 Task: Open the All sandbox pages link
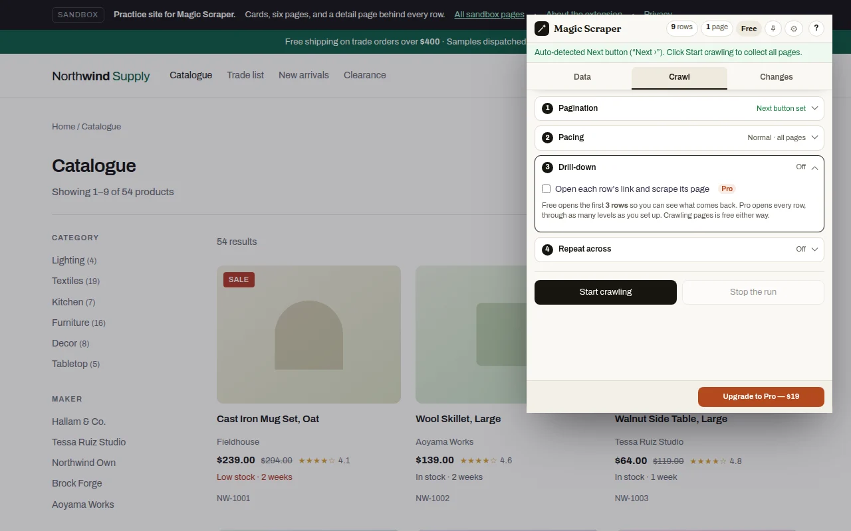click(489, 15)
